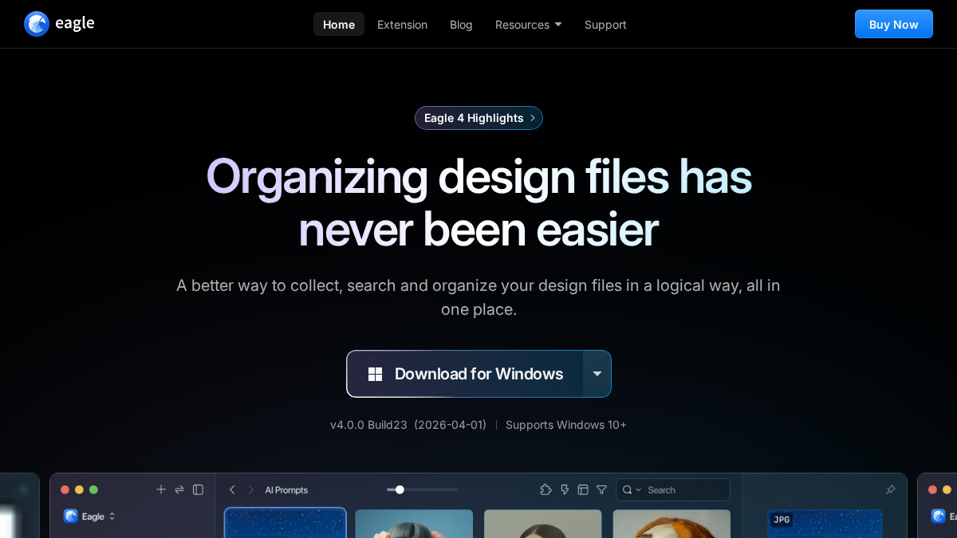Click the lightning bolt action icon
957x538 pixels.
point(565,489)
